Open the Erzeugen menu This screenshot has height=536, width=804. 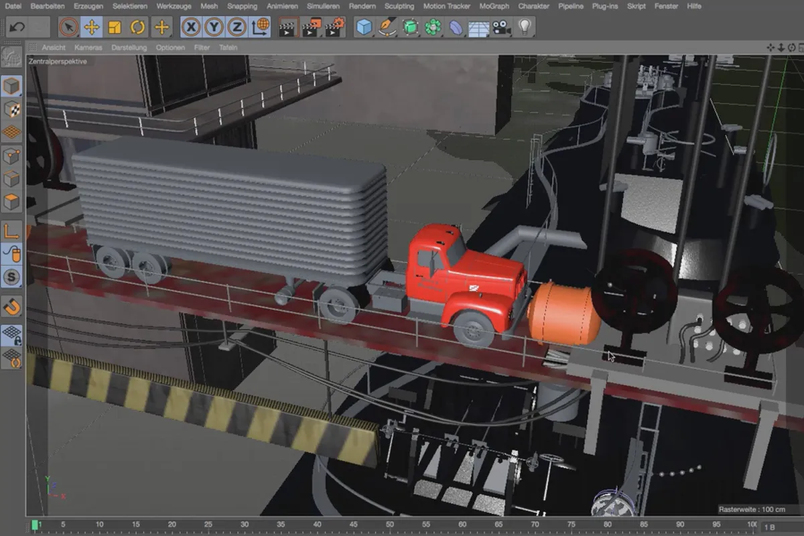point(88,6)
